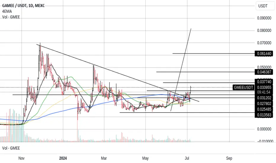Select the 0.037740 price level label

264,82
